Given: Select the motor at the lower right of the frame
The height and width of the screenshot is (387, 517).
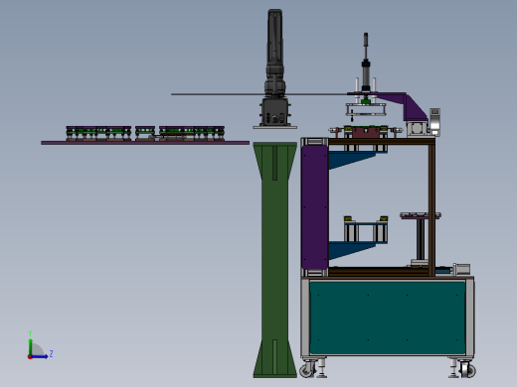Looking at the screenshot, I should tap(461, 269).
